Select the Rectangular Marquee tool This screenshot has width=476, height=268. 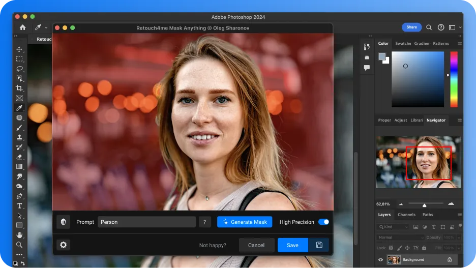[19, 59]
